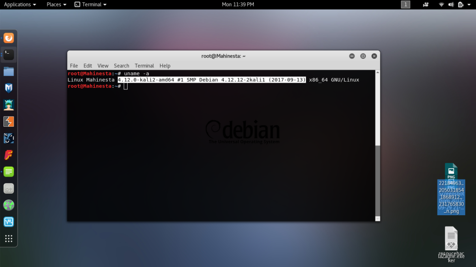The image size is (476, 267).
Task: Open the green notes app in dock
Action: (9, 172)
